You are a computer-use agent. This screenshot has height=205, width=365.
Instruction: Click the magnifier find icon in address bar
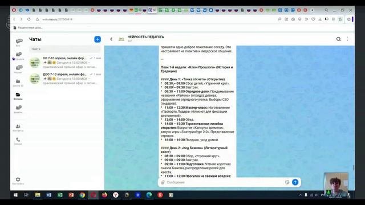(x=279, y=19)
